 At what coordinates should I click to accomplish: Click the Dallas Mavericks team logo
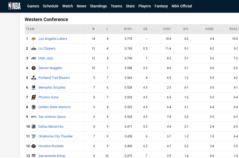33,127
